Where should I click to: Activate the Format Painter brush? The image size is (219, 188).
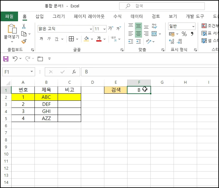(x=24, y=41)
